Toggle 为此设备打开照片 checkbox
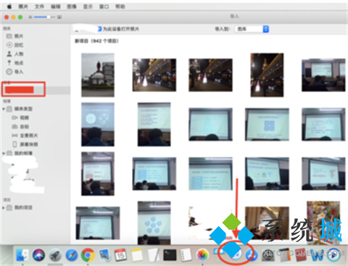348x266 pixels. click(99, 29)
